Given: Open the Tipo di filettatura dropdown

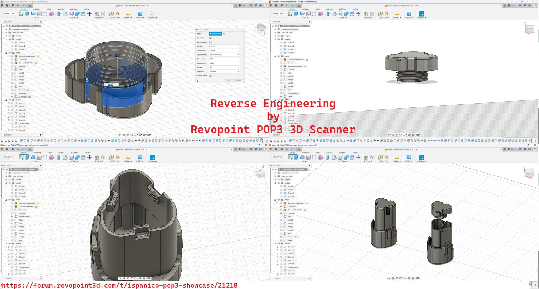Looking at the screenshot, I should tap(224, 55).
